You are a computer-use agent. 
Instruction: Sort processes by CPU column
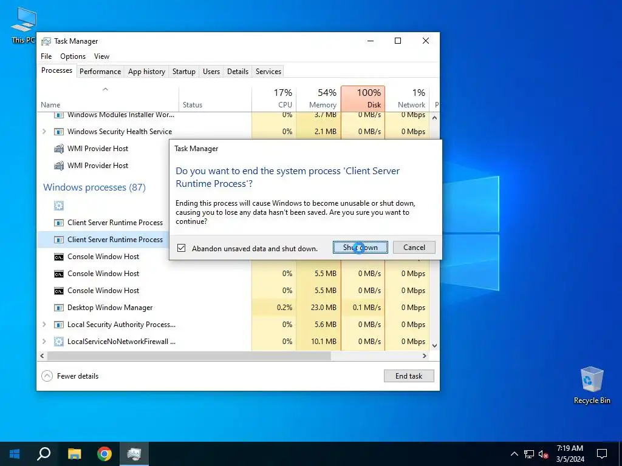[x=274, y=98]
